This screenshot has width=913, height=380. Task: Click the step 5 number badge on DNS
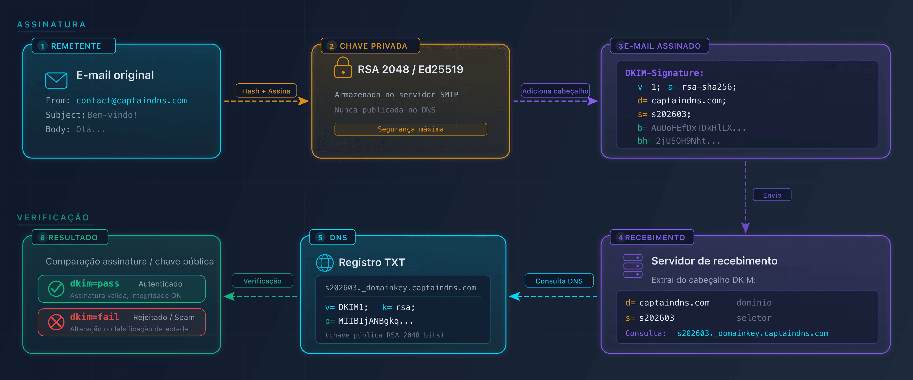320,238
